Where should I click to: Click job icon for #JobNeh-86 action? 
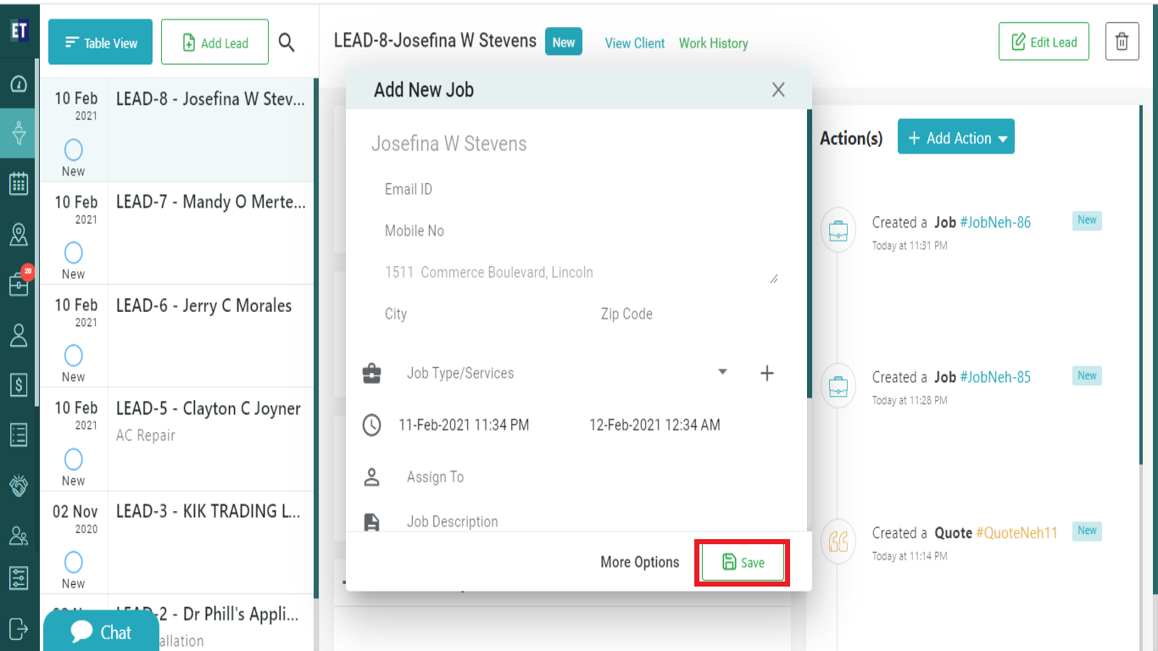[838, 231]
